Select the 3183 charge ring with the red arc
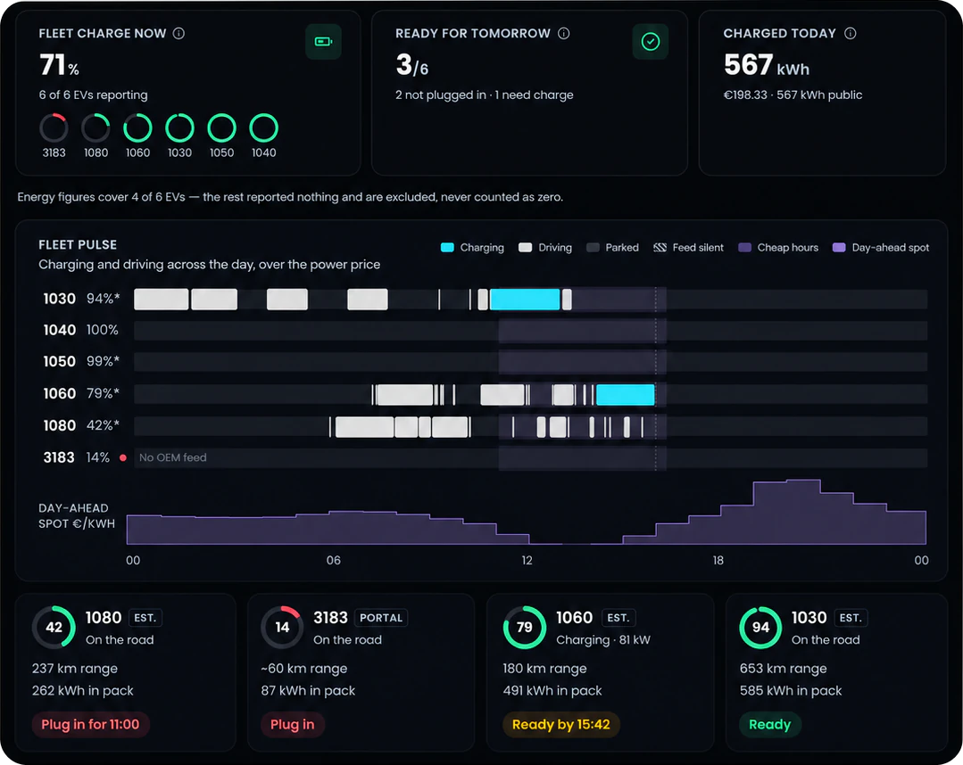Screen dimensions: 963x765 [x=54, y=128]
